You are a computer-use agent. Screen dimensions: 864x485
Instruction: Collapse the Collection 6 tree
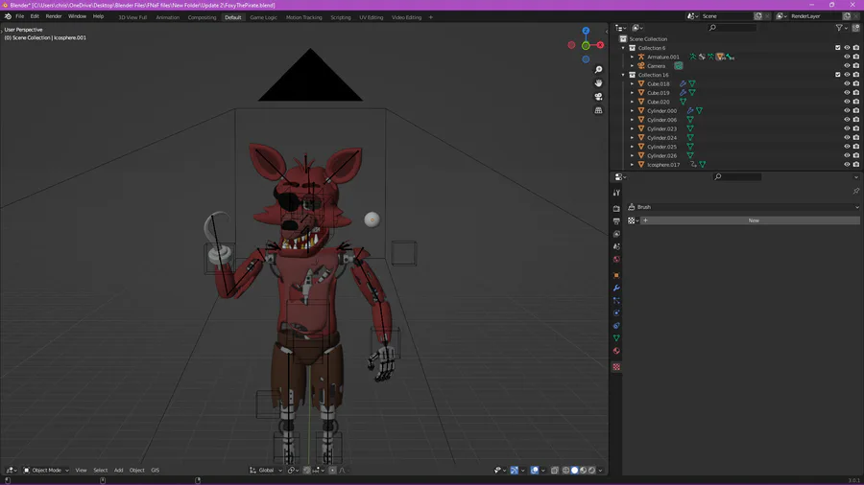623,48
